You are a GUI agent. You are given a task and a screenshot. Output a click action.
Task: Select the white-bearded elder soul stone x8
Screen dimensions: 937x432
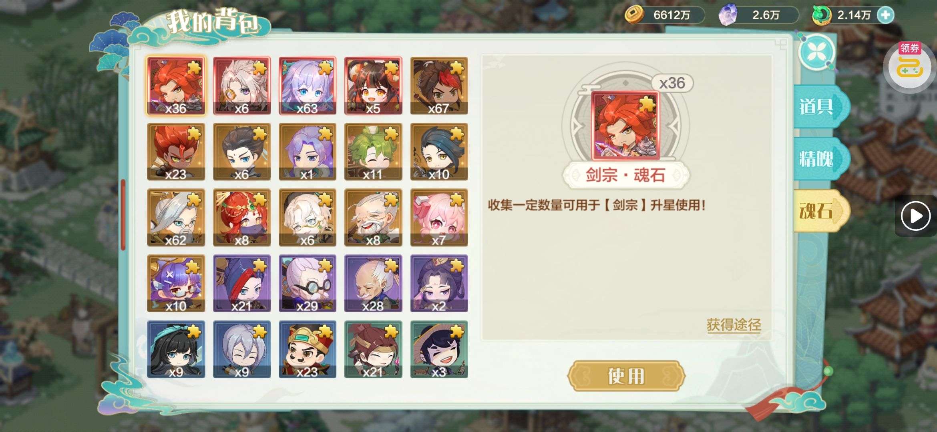(x=373, y=217)
